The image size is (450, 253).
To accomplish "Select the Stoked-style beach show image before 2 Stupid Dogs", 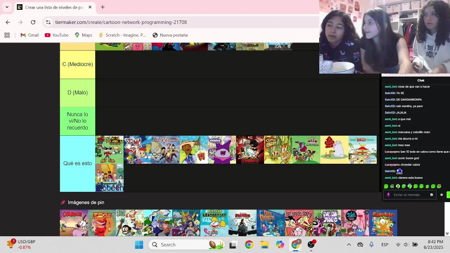I will click(x=306, y=150).
